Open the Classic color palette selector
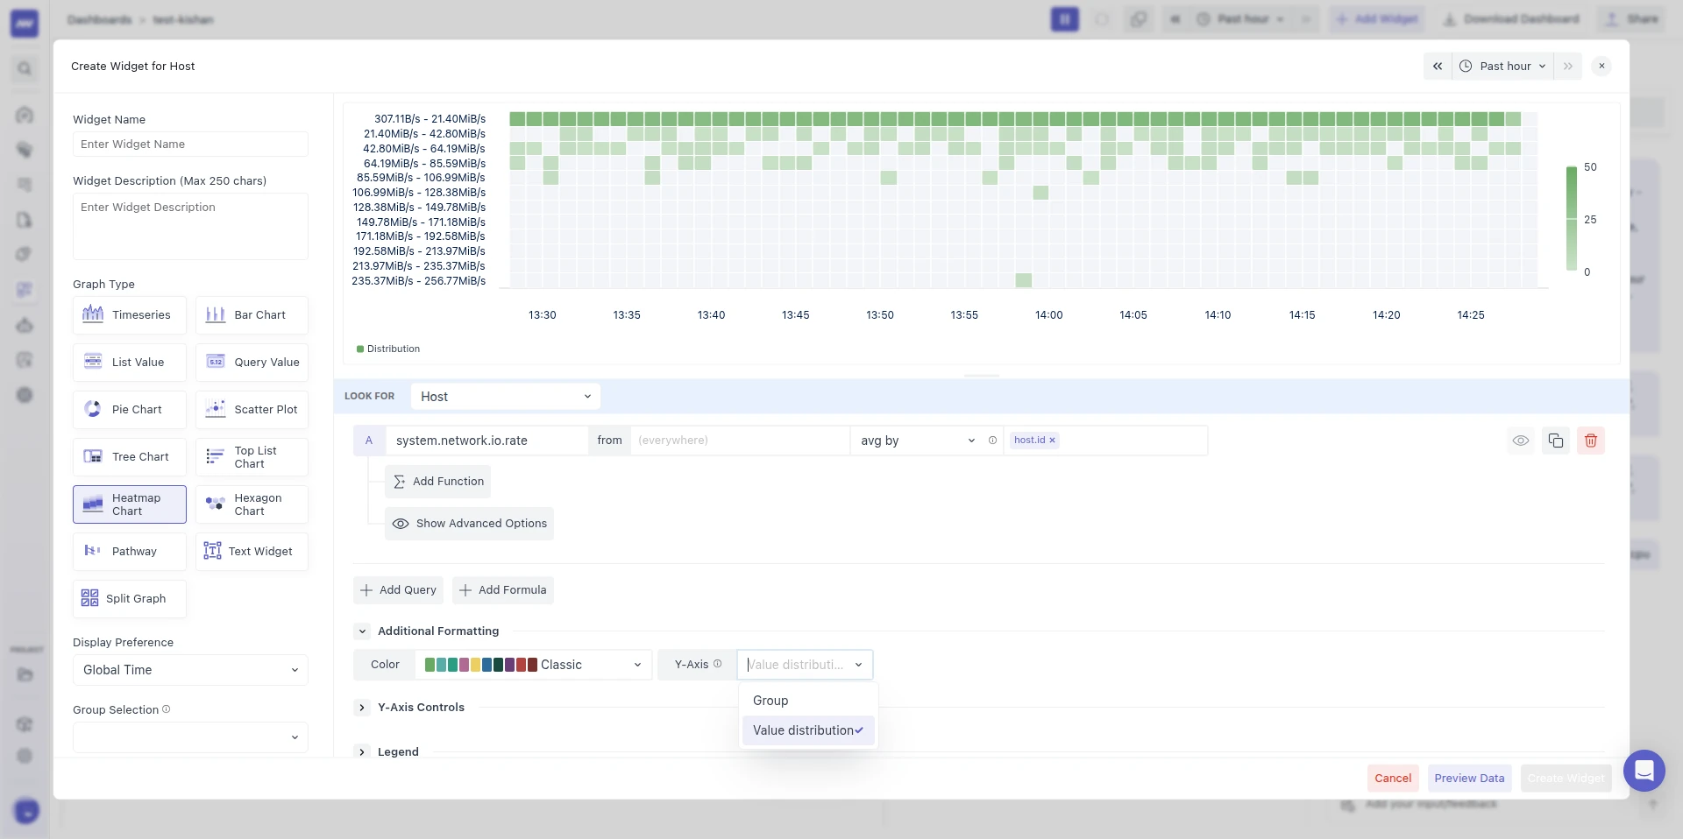Image resolution: width=1683 pixels, height=839 pixels. click(x=534, y=665)
